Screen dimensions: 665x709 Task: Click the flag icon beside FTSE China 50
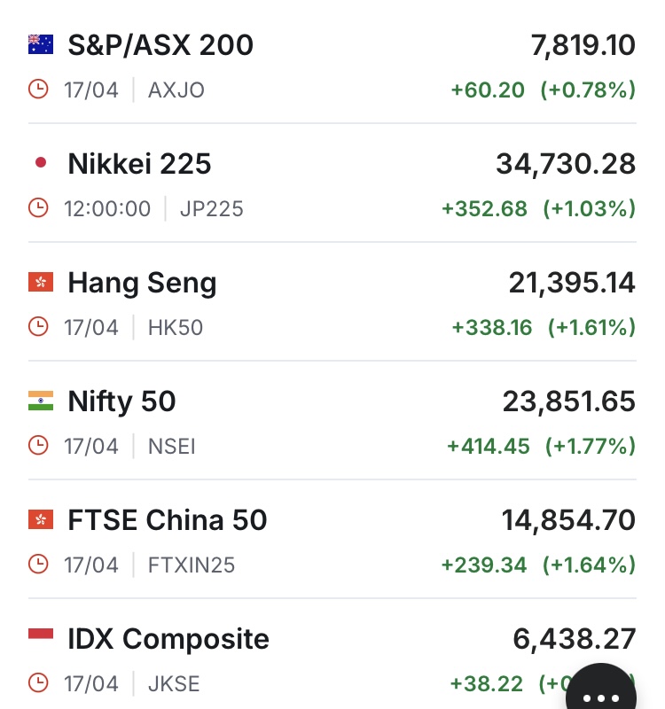pos(41,520)
